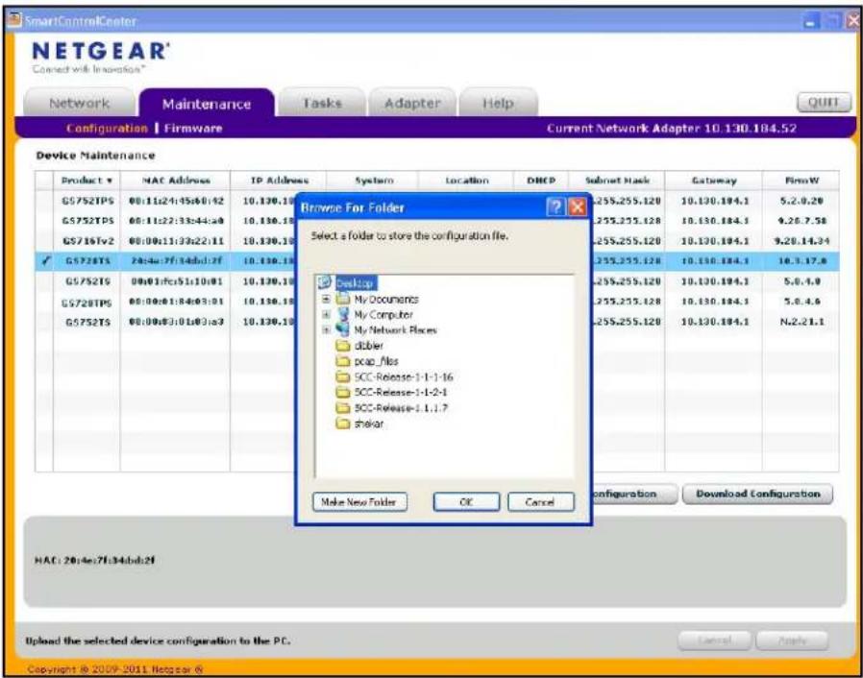Select the My Documents folder
Viewport: 863px width, 678px height.
385,299
